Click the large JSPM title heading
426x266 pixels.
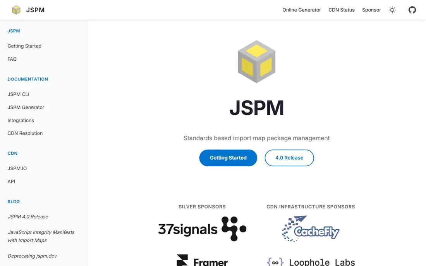(x=256, y=108)
